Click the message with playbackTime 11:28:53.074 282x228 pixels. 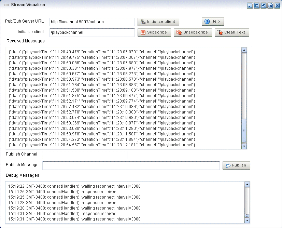click(x=102, y=118)
